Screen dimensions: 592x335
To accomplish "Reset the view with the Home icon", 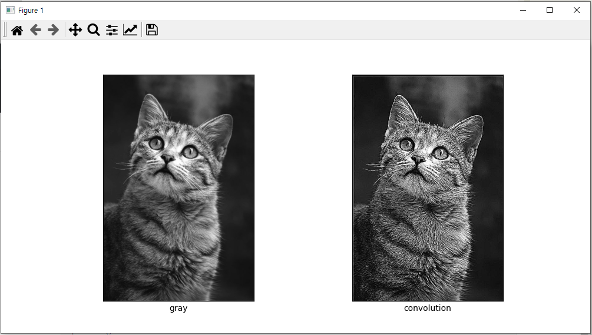I will pos(17,30).
